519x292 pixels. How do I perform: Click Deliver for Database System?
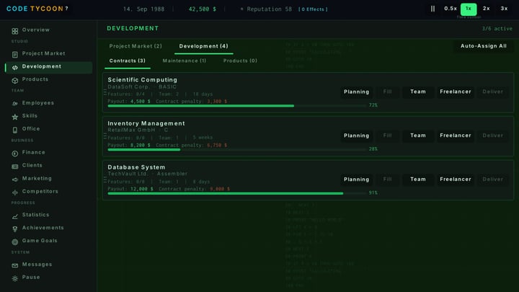492,180
